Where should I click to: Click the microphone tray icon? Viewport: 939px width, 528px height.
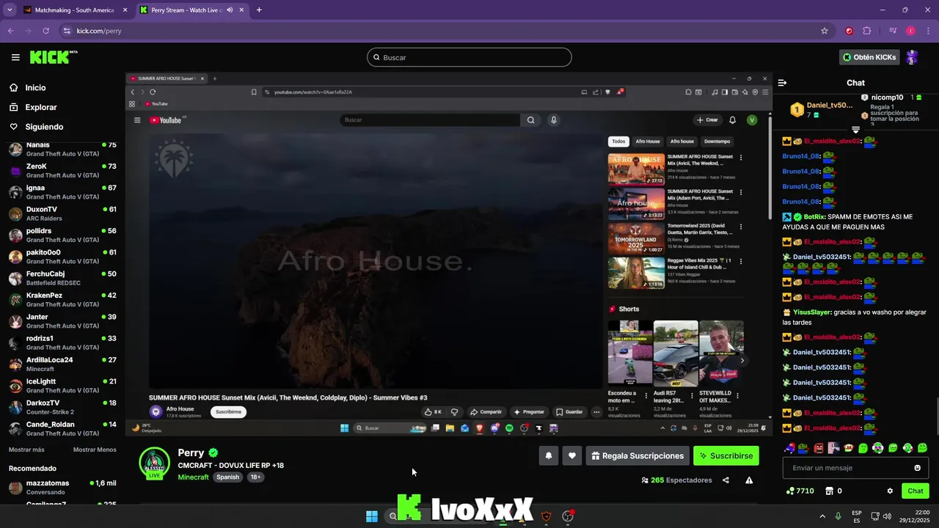pyautogui.click(x=838, y=516)
